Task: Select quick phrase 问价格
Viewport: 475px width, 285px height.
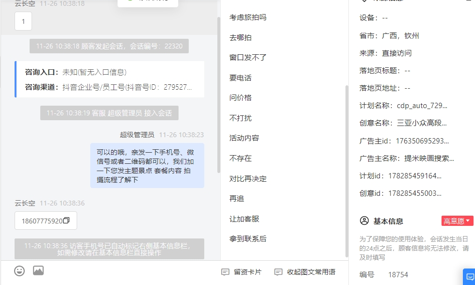Action: 241,98
